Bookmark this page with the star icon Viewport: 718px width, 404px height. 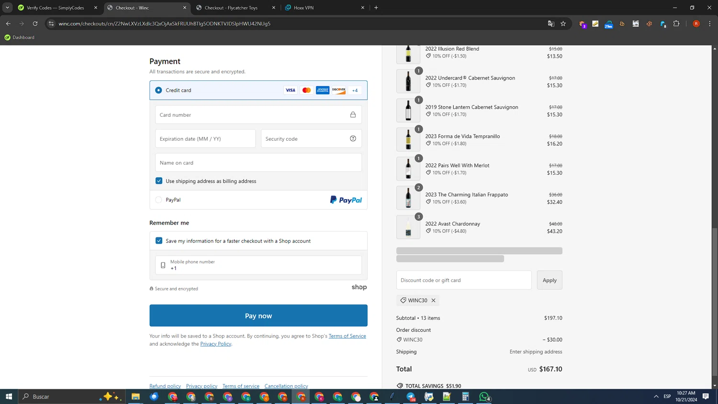point(563,23)
